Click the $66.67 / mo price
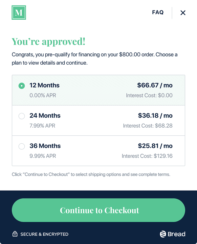Viewport: 197px width, 244px height. [x=155, y=85]
